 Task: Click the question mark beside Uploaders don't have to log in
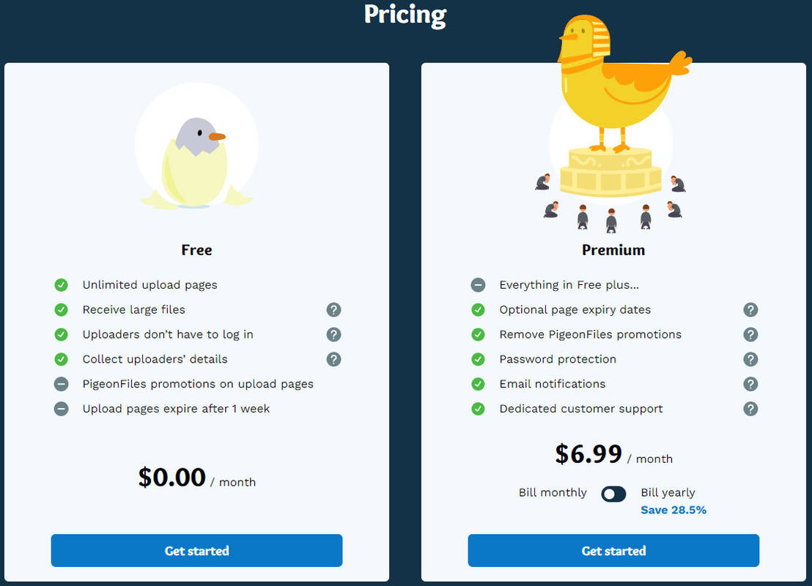pyautogui.click(x=333, y=335)
